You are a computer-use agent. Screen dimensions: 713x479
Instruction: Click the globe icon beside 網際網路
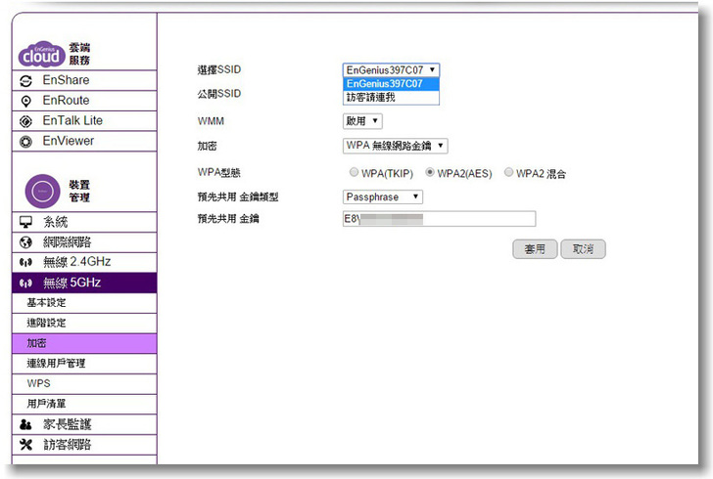(25, 242)
